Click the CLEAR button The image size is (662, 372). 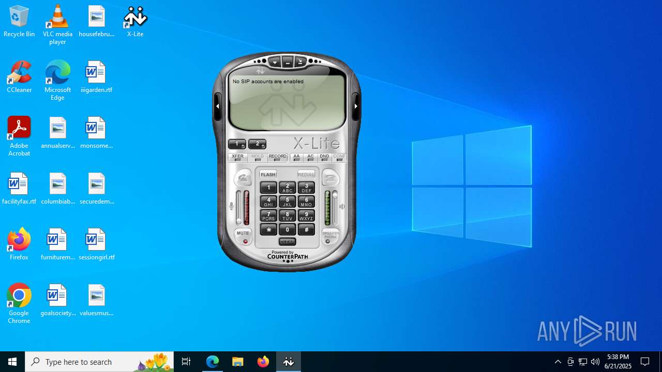click(288, 242)
